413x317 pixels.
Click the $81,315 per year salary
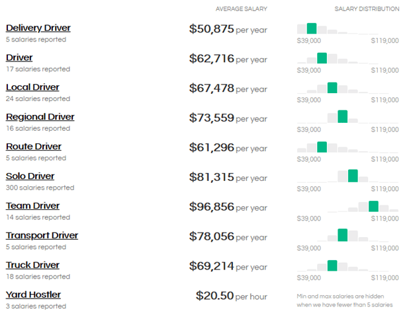[228, 177]
